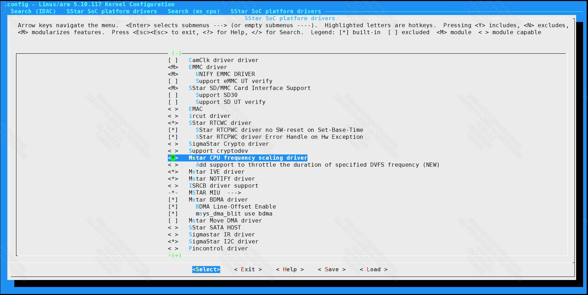
Task: Select the SStar RTCWC driver entry
Action: coord(220,123)
